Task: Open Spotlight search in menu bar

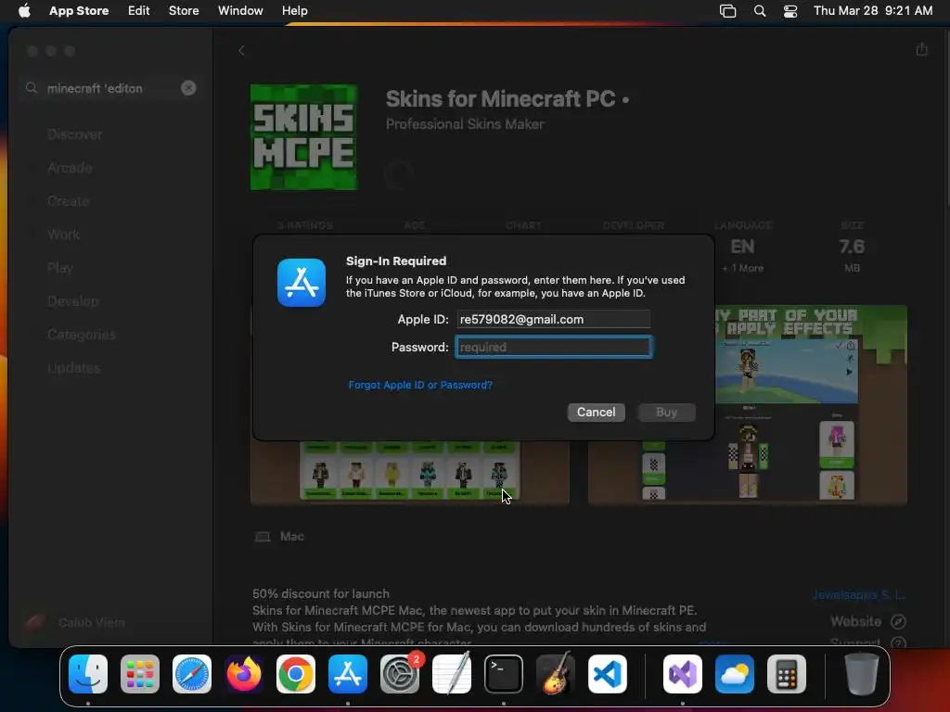Action: [x=760, y=11]
